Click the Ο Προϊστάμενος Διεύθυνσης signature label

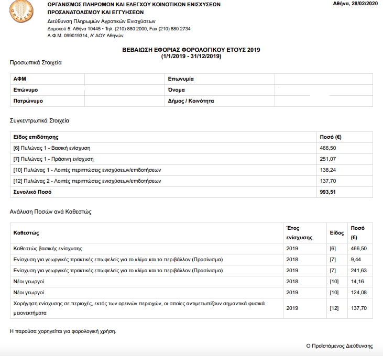click(339, 346)
